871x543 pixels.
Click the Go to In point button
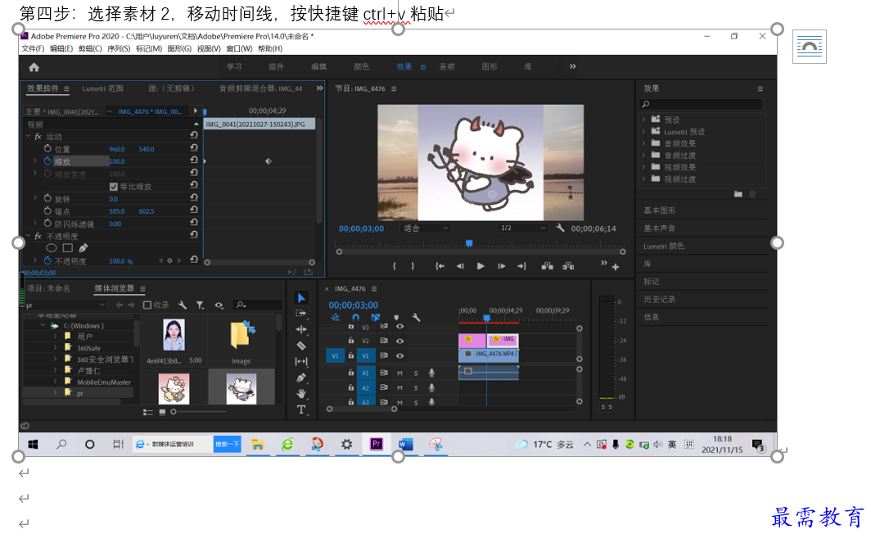[440, 266]
